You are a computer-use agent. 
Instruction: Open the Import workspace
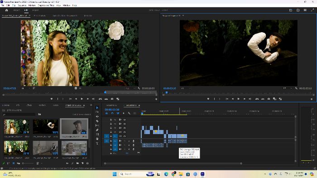[17, 10]
